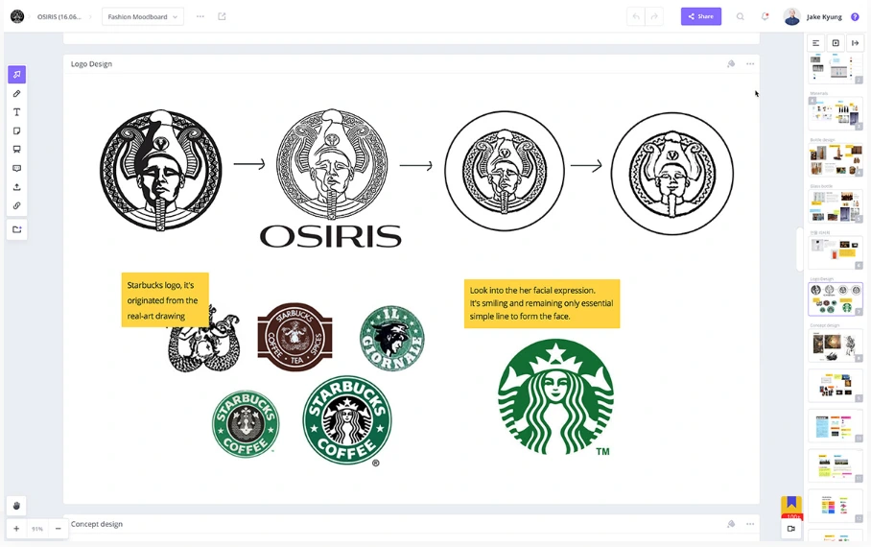This screenshot has height=547, width=871.
Task: Click the yellow bookmark 100+ badge
Action: (791, 507)
